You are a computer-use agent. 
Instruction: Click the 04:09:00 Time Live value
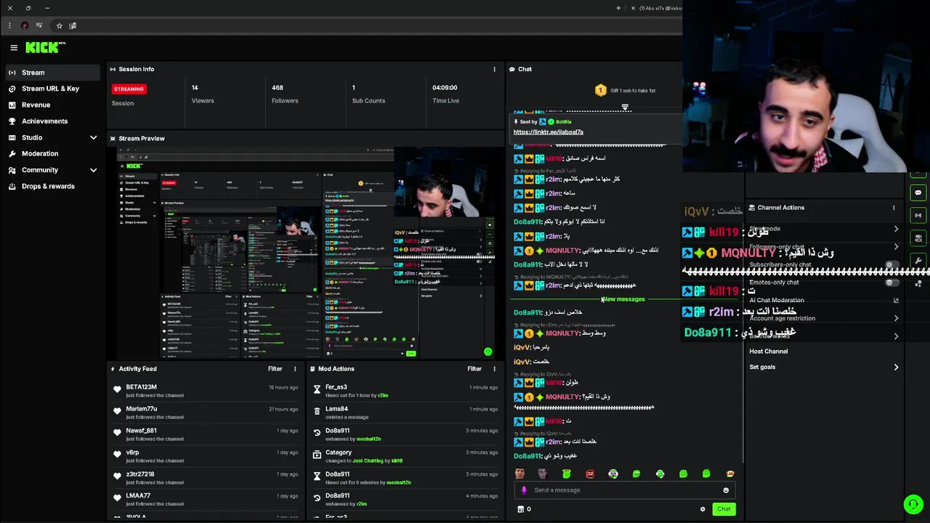click(x=445, y=88)
